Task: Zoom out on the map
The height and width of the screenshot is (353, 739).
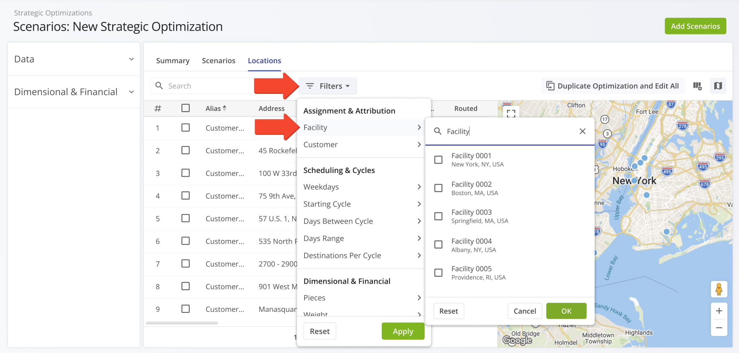Action: tap(719, 328)
